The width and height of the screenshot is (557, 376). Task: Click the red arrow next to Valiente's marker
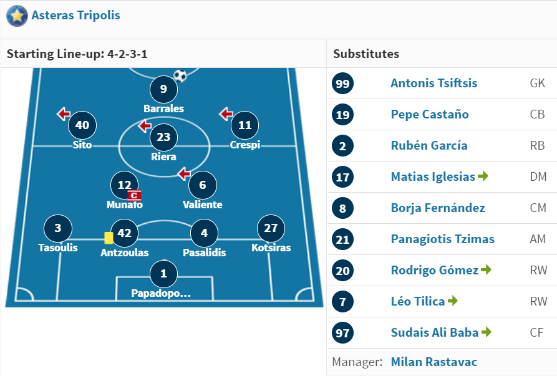click(x=184, y=173)
